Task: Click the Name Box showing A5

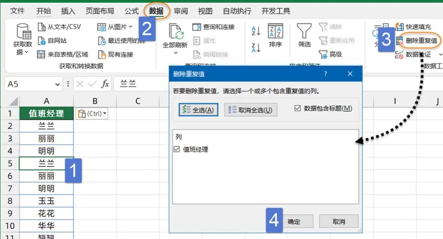Action: click(30, 84)
